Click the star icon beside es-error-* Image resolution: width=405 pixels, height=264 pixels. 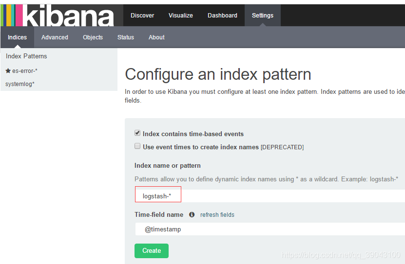pyautogui.click(x=8, y=70)
